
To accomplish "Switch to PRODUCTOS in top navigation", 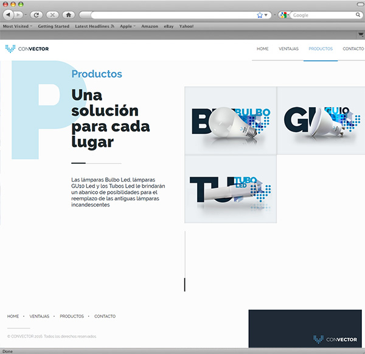I will point(321,49).
